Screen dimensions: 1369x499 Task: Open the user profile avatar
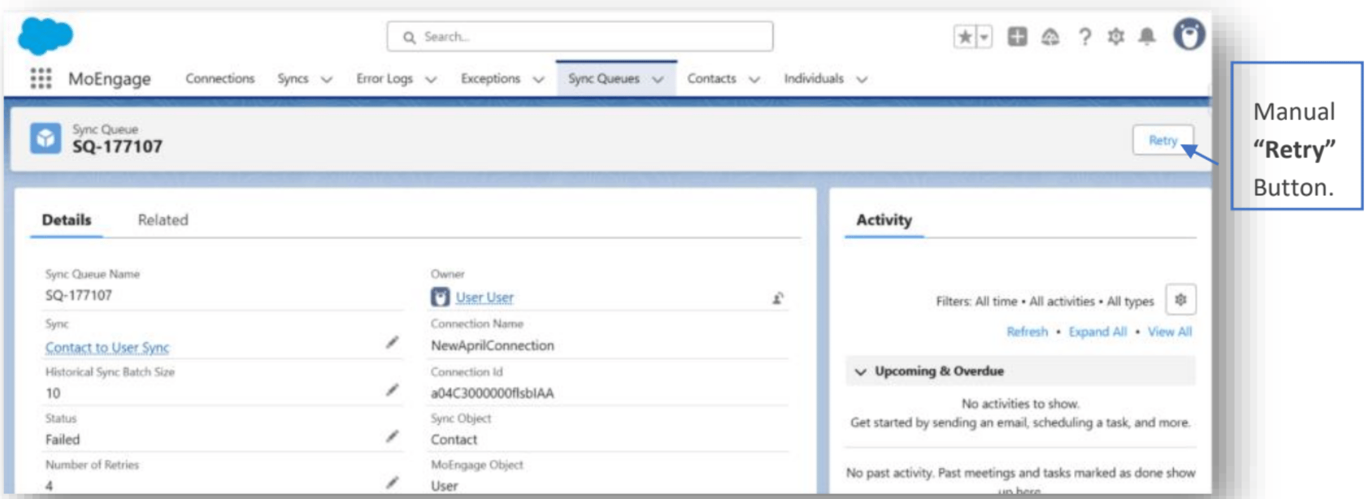point(1189,35)
